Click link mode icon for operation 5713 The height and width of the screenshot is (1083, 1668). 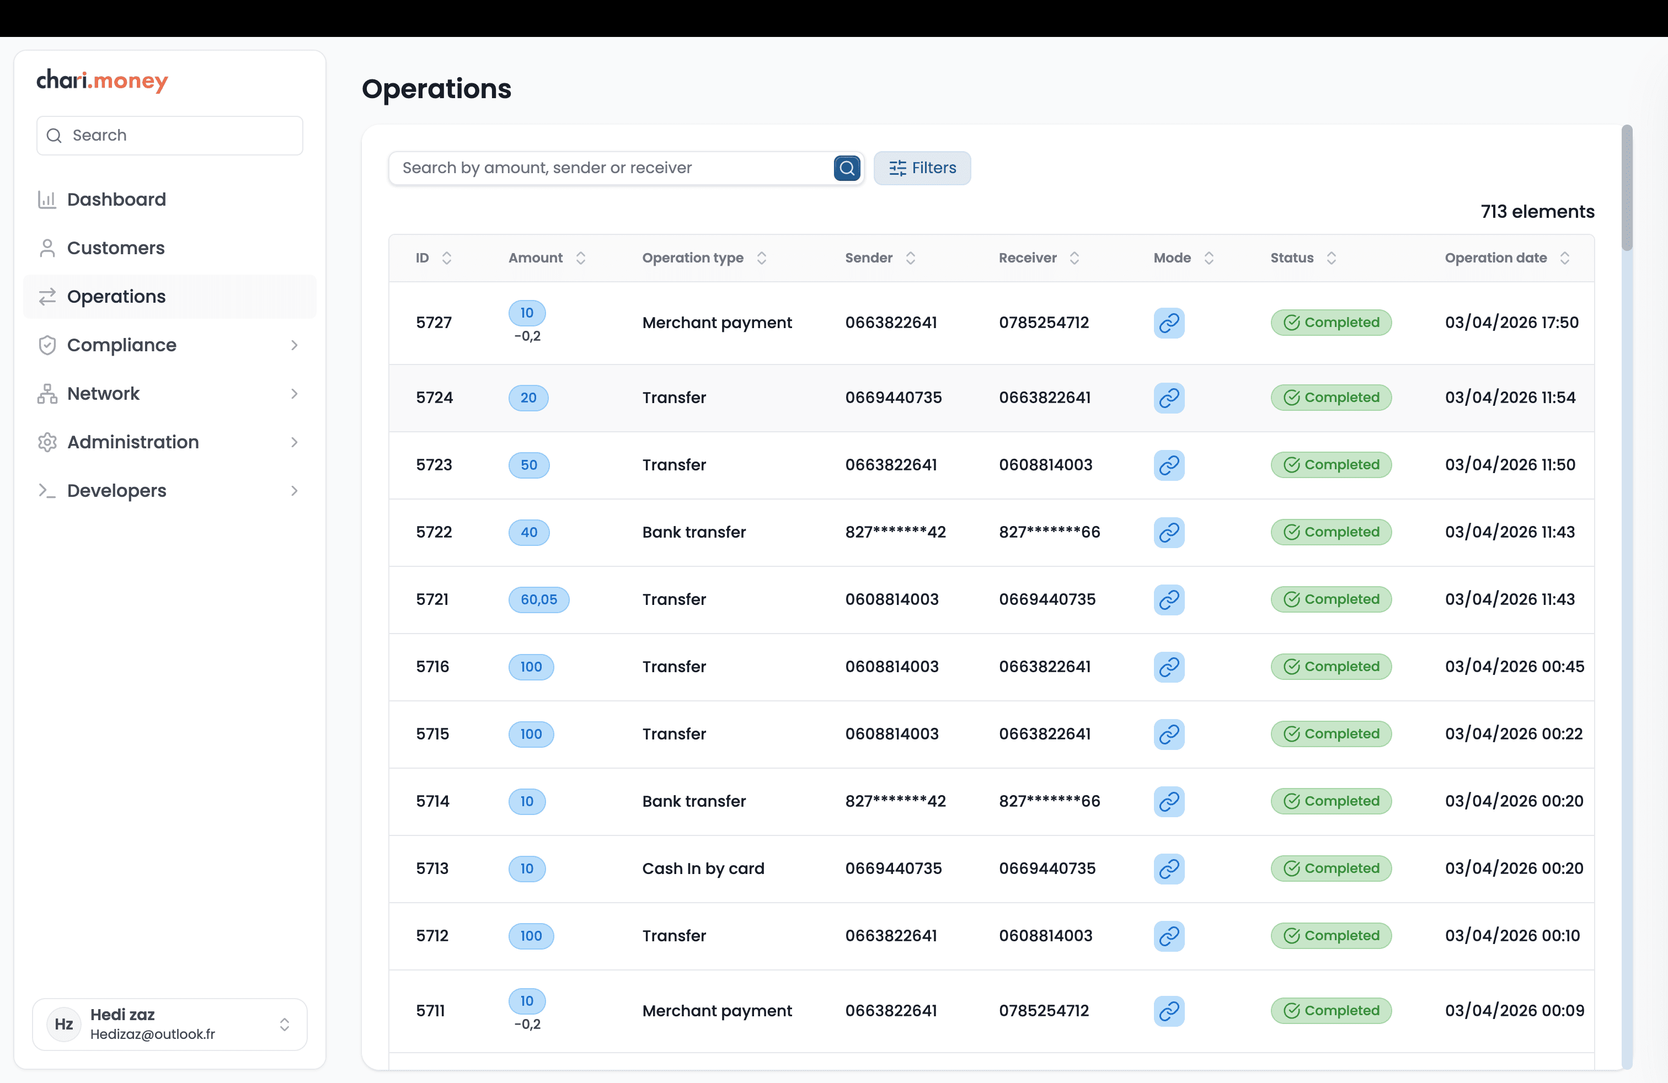coord(1168,868)
